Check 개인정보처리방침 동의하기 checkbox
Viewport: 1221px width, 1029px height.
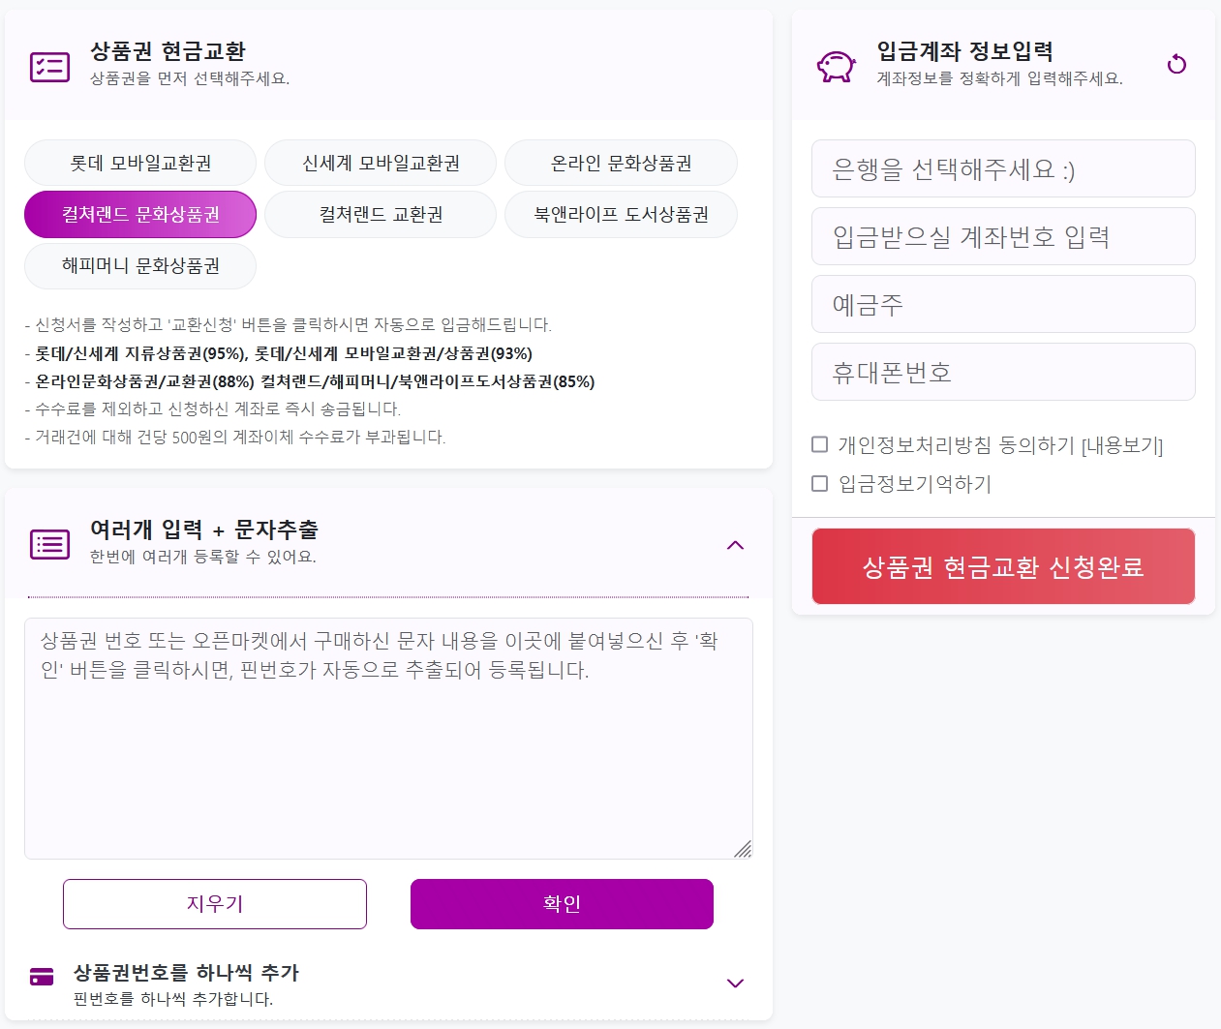click(x=820, y=444)
